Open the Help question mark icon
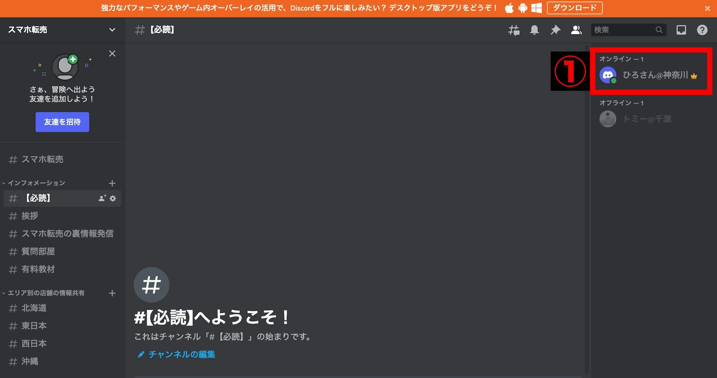 click(702, 30)
